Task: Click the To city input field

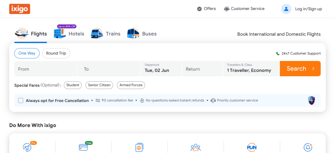Action: point(109,69)
